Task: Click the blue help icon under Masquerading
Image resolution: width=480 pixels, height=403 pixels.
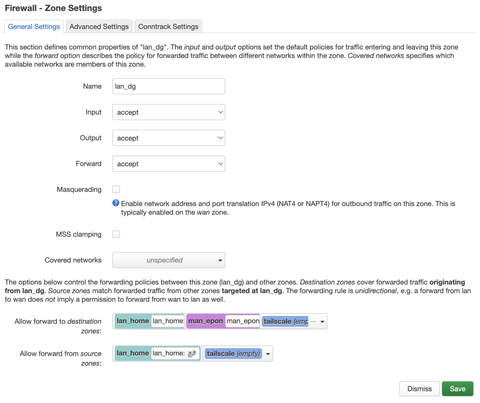Action: tap(116, 203)
